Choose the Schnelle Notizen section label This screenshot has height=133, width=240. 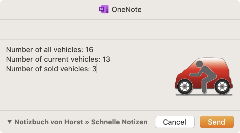[x=119, y=122]
